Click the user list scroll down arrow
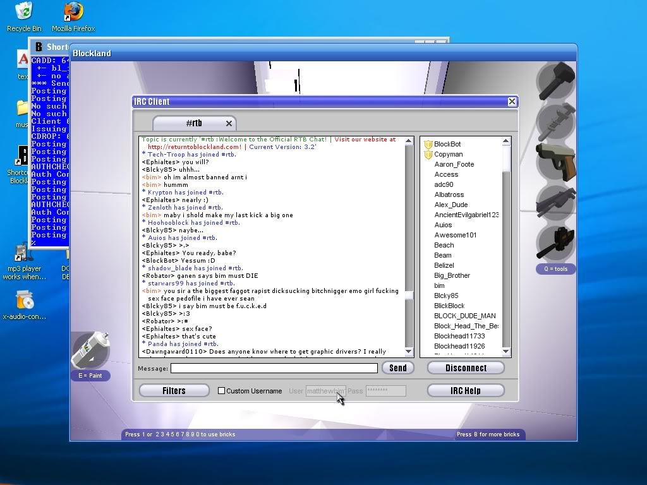The width and height of the screenshot is (647, 485). pos(506,352)
